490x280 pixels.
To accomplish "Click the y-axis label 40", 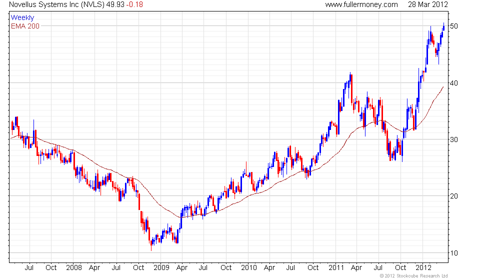I will pos(454,83).
